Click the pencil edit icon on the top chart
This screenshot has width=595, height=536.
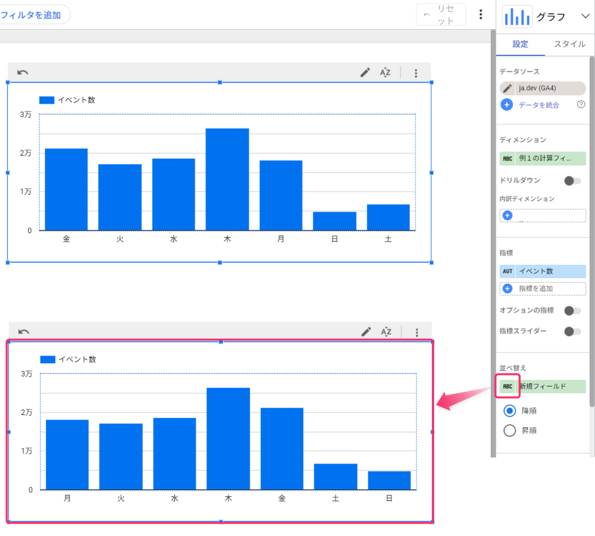[x=365, y=72]
